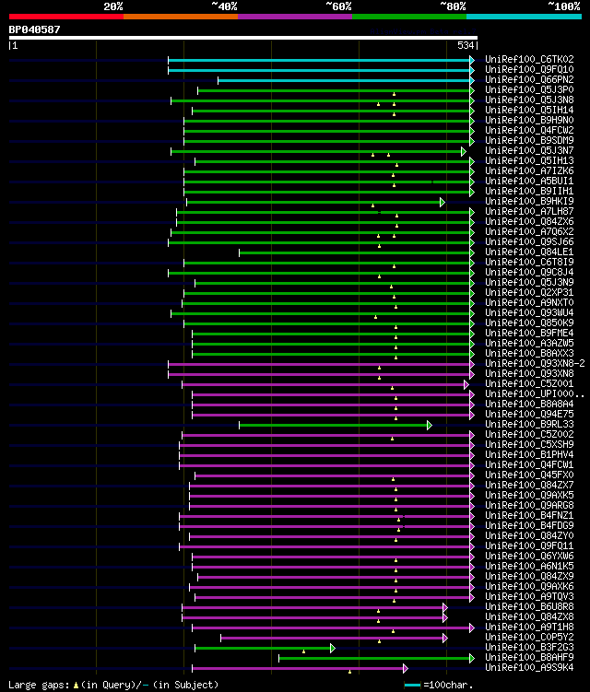Open hit UniRef100_C5Z001
This screenshot has height=692, width=590.
529,384
